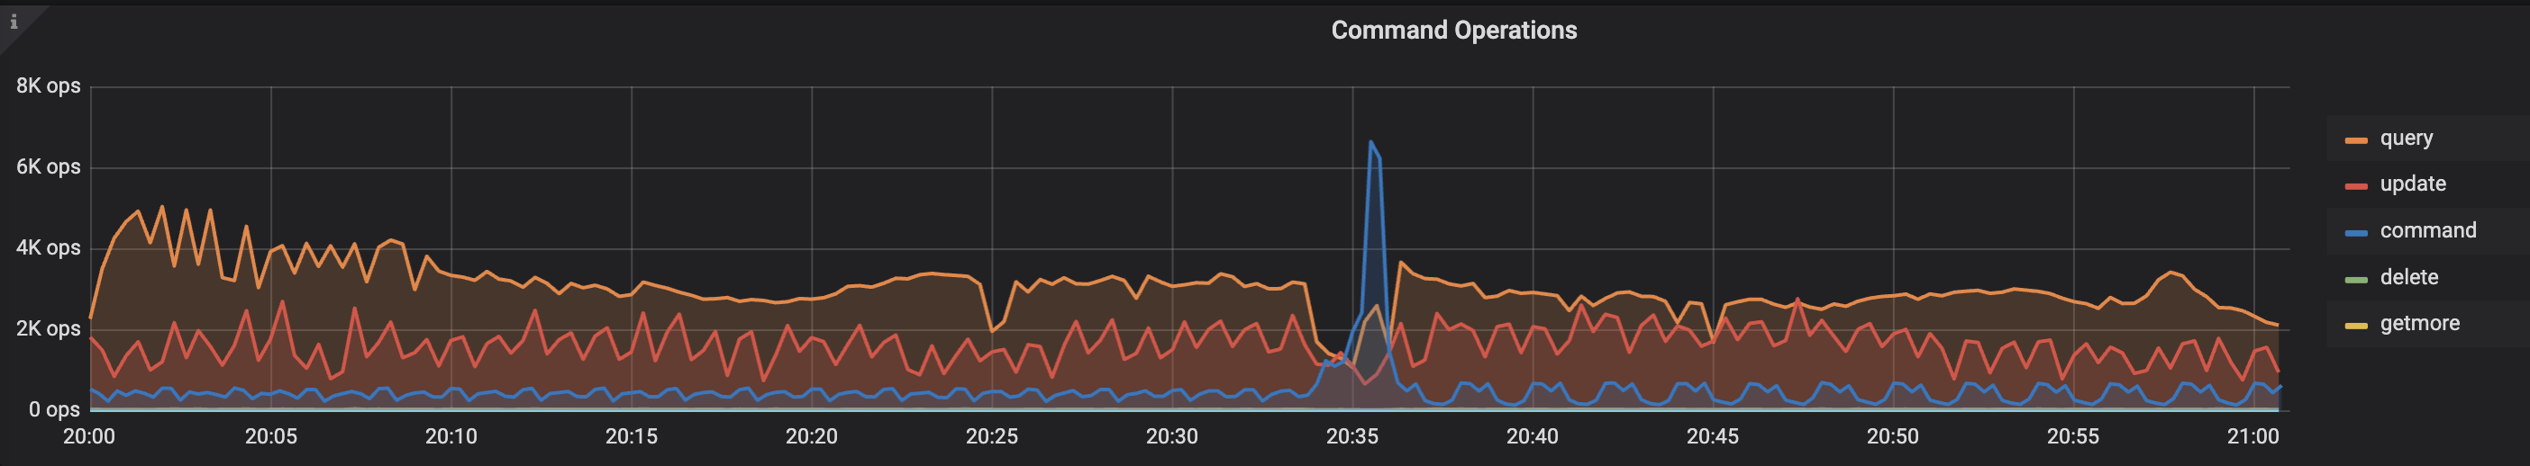Select the 20:35 time axis label

pyautogui.click(x=1351, y=436)
